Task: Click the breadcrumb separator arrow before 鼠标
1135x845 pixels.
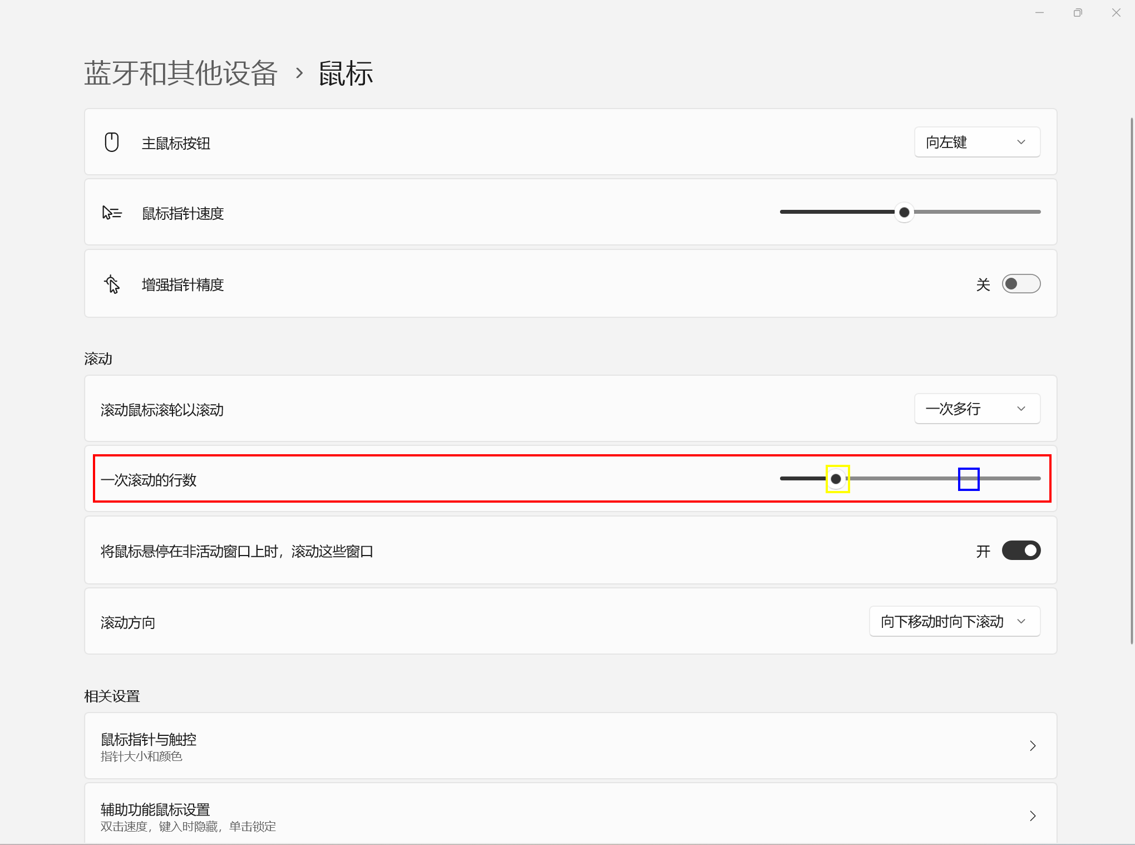Action: click(299, 73)
